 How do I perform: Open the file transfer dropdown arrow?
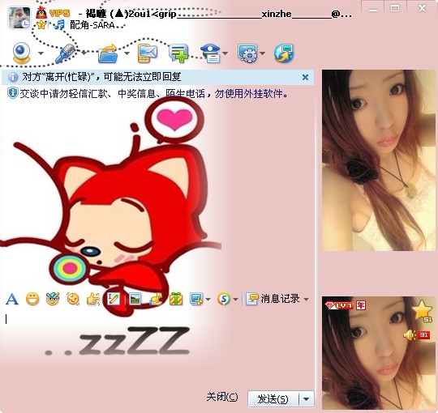[x=127, y=53]
